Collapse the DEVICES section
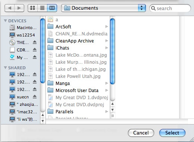 (x=5, y=20)
